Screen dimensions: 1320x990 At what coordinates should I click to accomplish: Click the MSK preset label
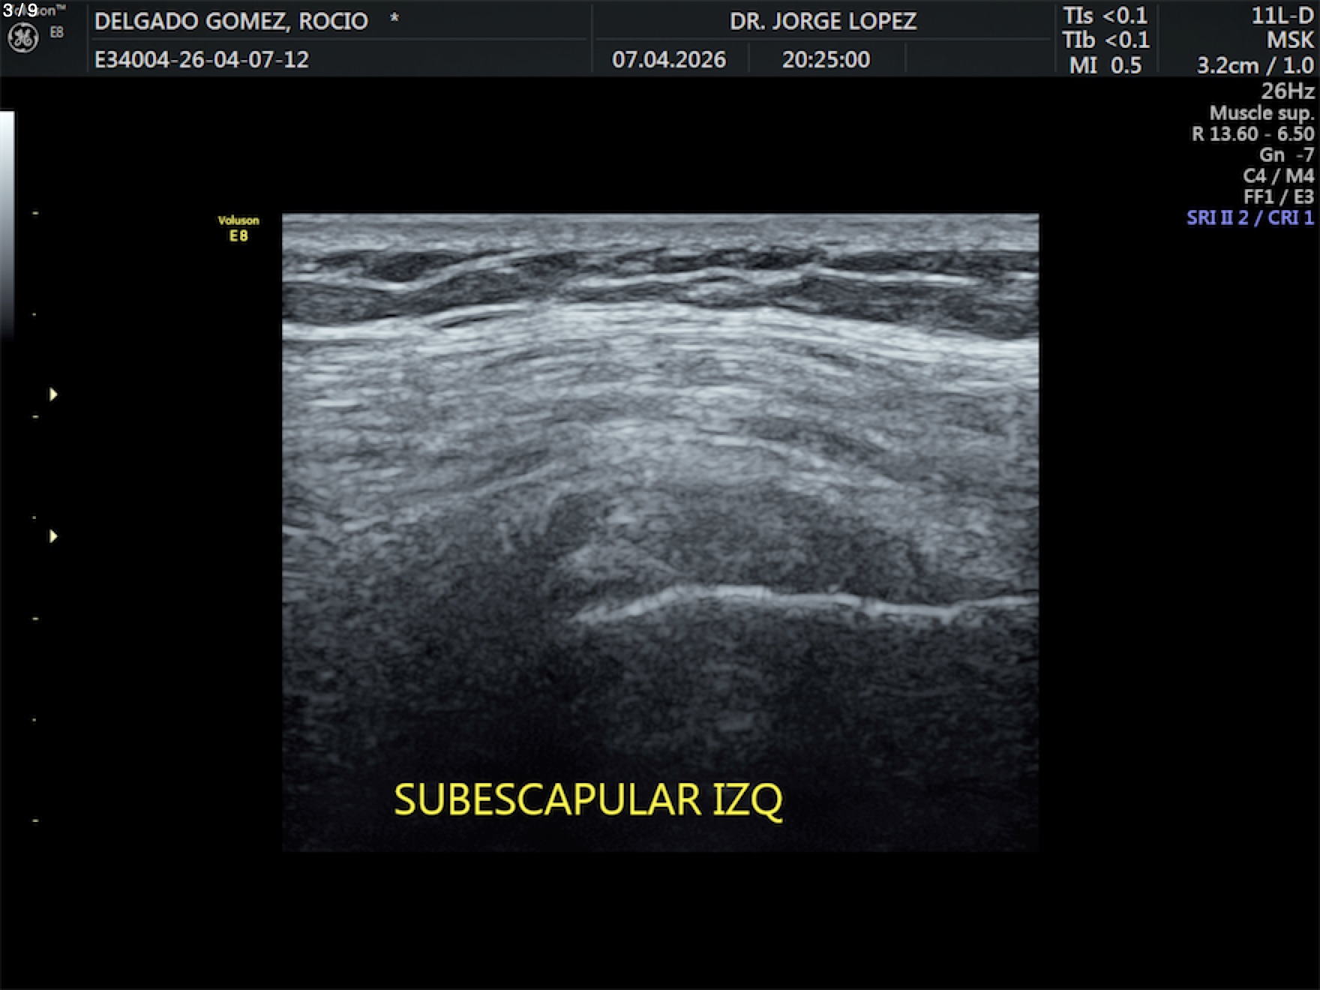point(1289,40)
